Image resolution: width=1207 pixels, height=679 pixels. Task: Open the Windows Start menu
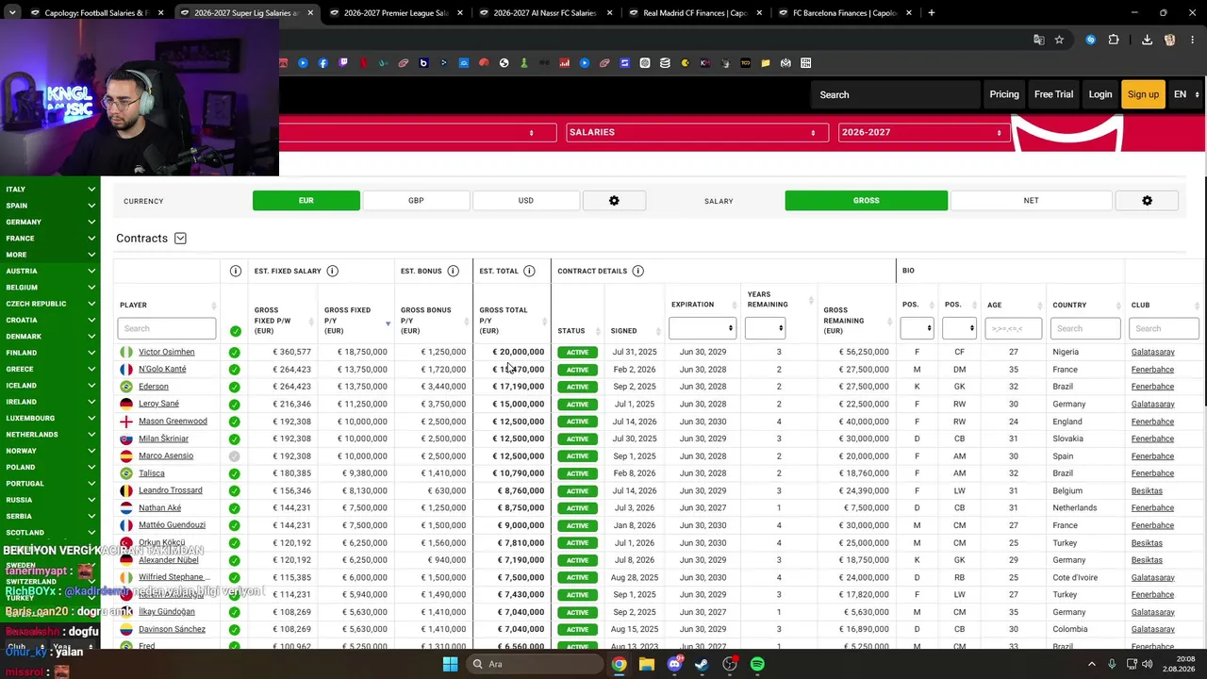click(450, 664)
